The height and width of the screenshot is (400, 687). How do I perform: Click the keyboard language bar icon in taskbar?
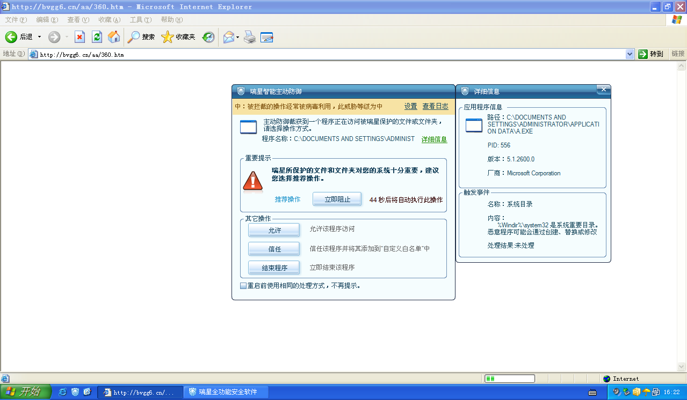592,392
